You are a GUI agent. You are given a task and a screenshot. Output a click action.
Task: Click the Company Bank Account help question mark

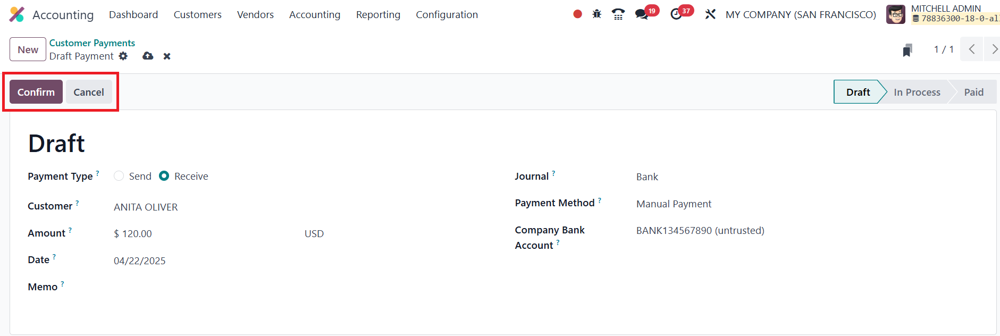[x=558, y=242]
